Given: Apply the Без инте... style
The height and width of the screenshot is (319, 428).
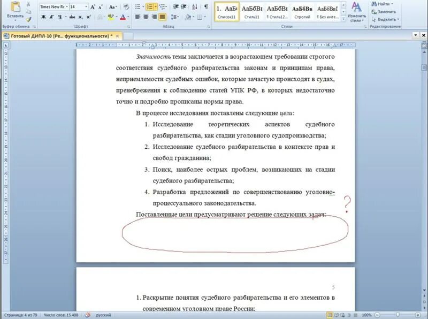Looking at the screenshot, I should tap(327, 12).
